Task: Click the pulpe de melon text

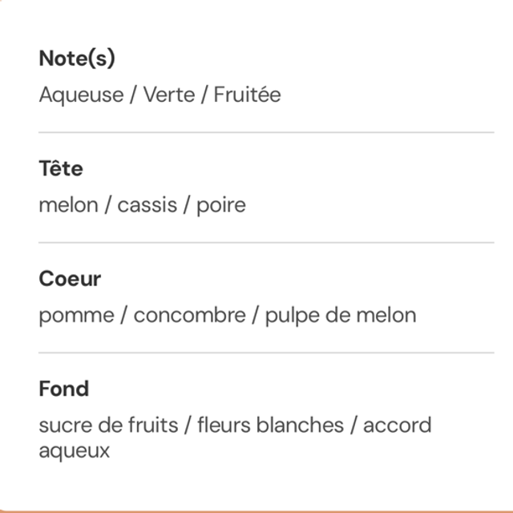Action: click(x=340, y=314)
